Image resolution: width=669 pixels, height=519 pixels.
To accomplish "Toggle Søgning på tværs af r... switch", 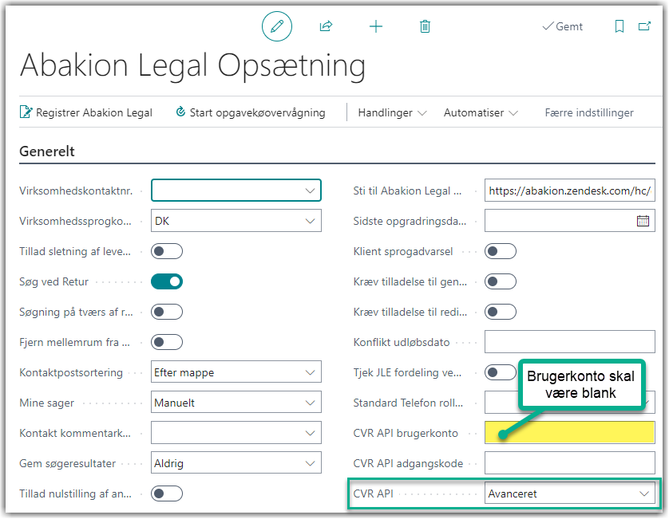I will coord(167,312).
